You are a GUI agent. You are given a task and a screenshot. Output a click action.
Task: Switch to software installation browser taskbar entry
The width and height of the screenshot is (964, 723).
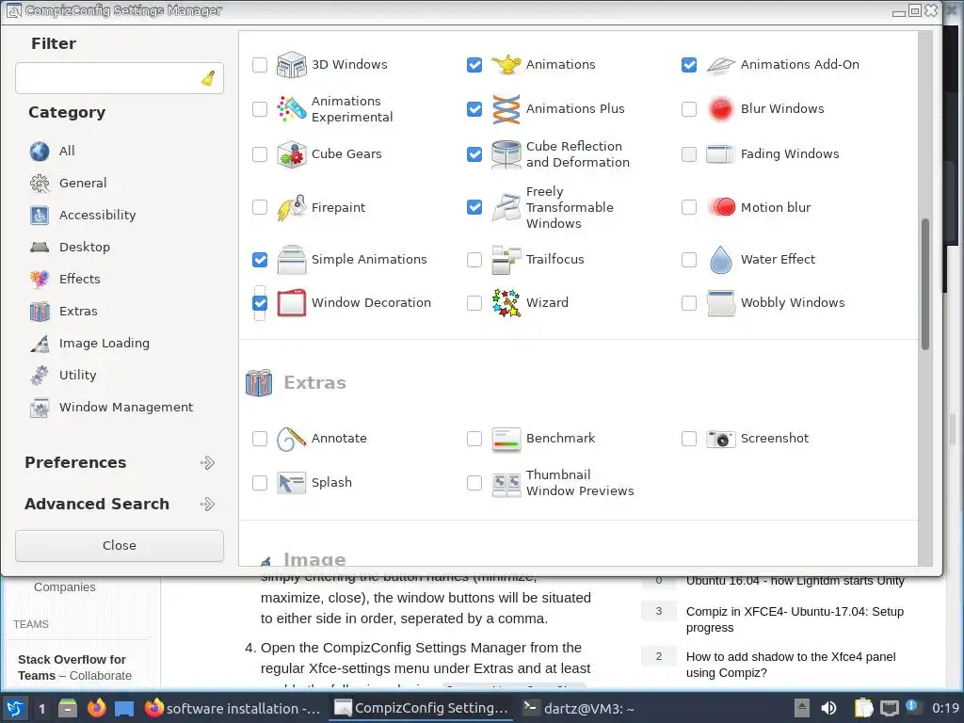pos(233,709)
